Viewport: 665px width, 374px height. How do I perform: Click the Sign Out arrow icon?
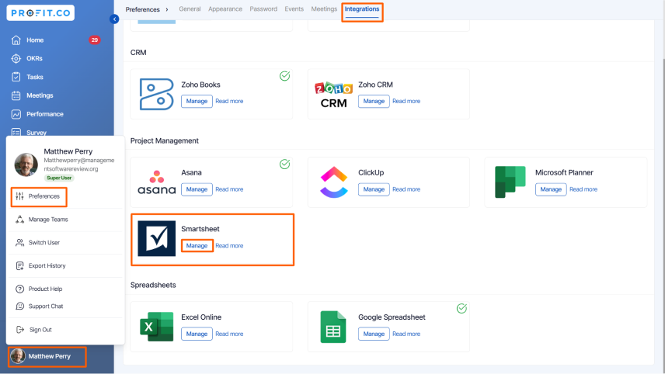click(19, 330)
